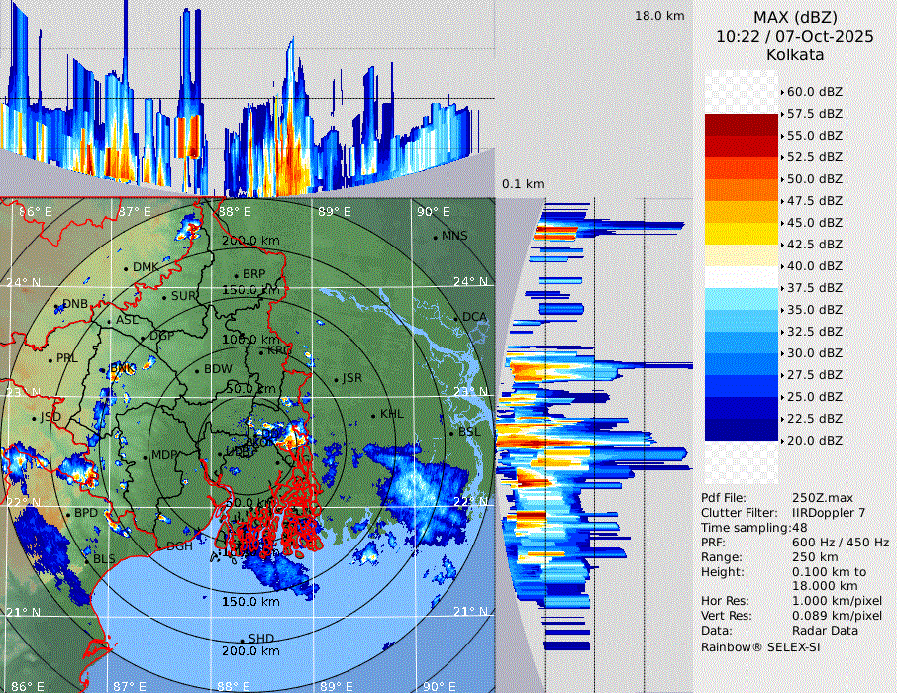
Task: Select the DMK station marker
Action: coord(126,268)
